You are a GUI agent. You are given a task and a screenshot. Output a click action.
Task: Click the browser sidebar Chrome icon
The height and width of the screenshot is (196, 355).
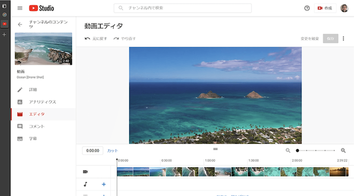click(4, 15)
